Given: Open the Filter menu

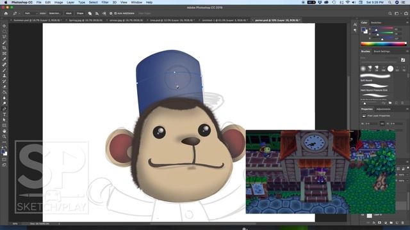Looking at the screenshot, I should (105, 3).
